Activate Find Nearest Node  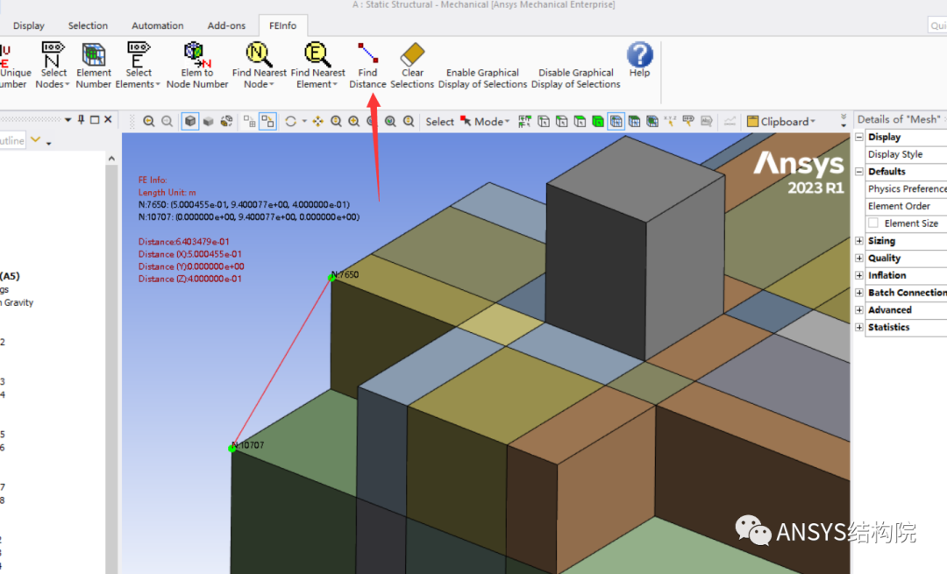(259, 65)
